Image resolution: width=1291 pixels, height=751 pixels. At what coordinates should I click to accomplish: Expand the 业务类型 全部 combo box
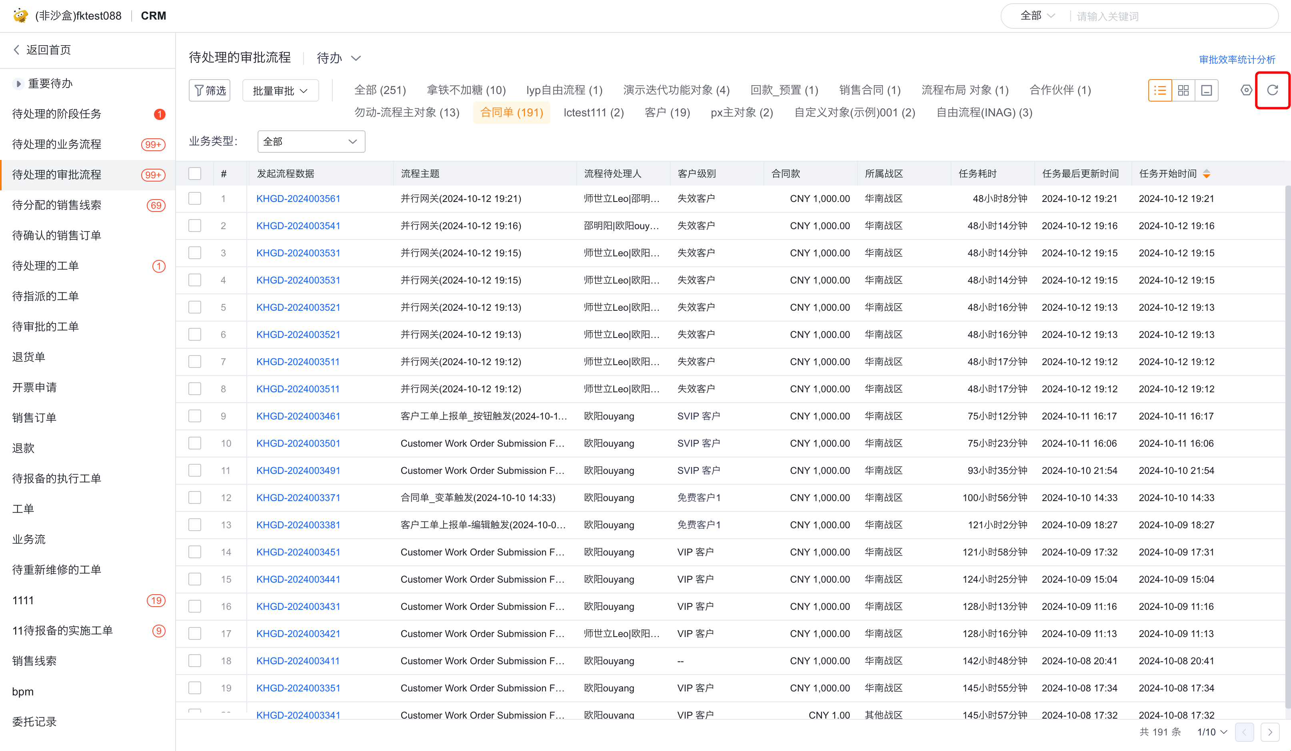pyautogui.click(x=311, y=142)
